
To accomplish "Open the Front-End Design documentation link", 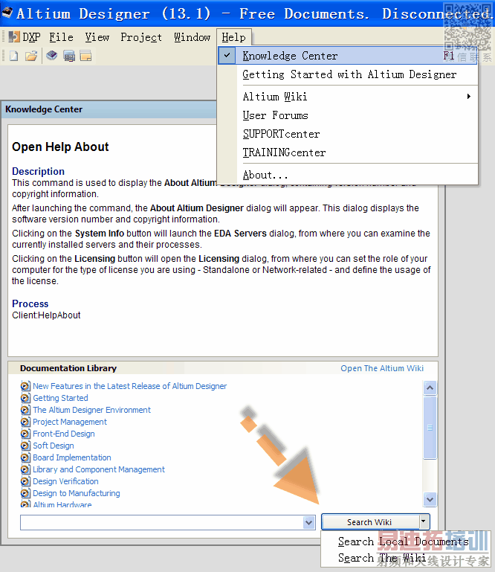I will point(64,434).
